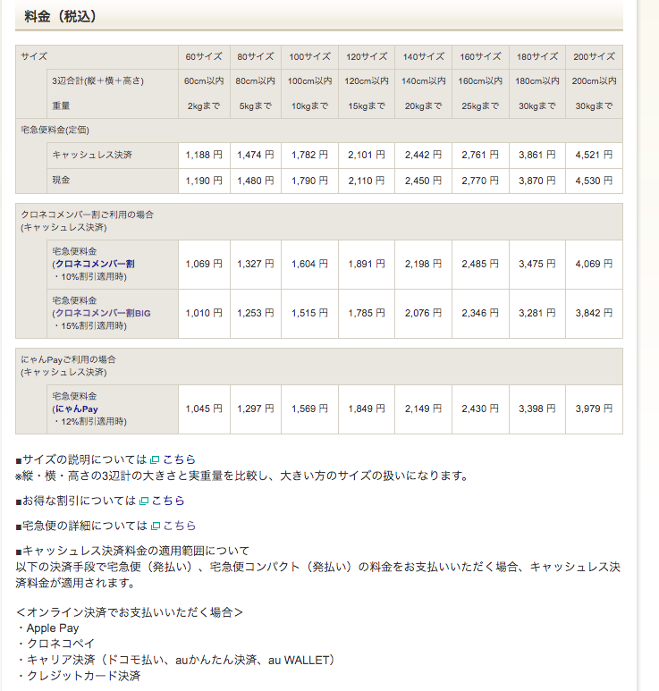This screenshot has width=659, height=691.
Task: Click cash price 1,190 円
Action: 204,181
